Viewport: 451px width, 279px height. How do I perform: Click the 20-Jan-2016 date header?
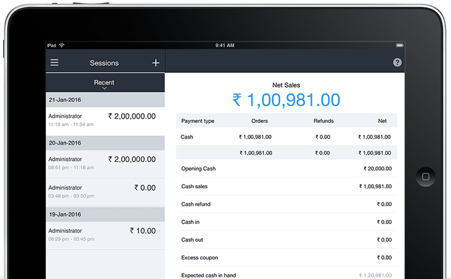click(105, 142)
